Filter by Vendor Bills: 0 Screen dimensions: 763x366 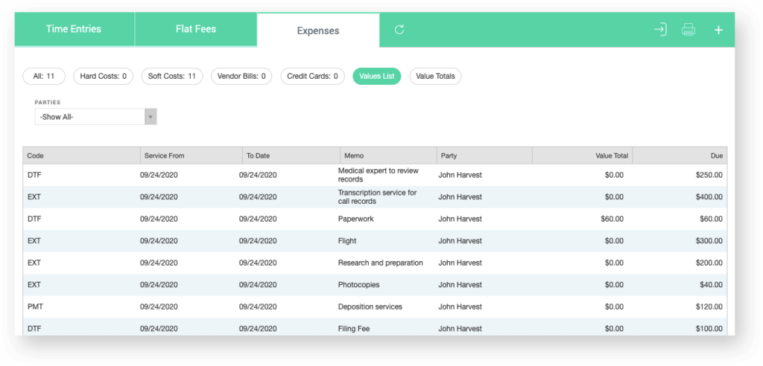[241, 77]
